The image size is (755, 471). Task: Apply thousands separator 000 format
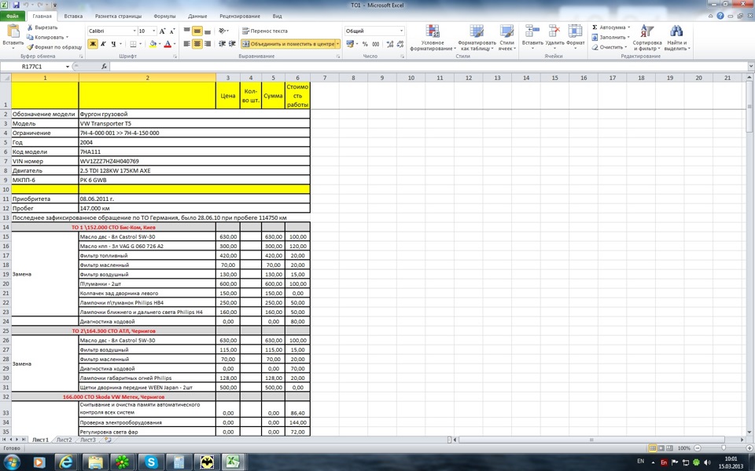[x=376, y=44]
